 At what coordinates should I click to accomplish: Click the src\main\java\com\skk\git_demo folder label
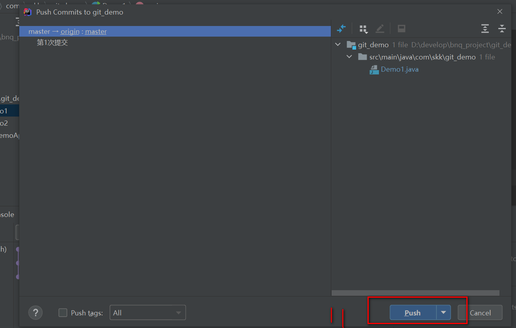click(422, 57)
